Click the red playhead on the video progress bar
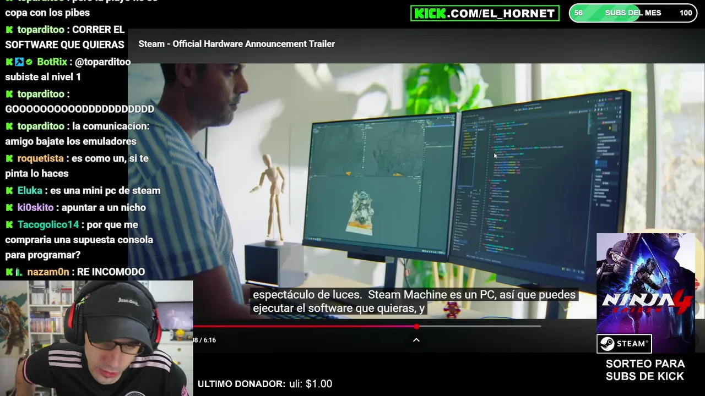Image resolution: width=705 pixels, height=396 pixels. 417,327
